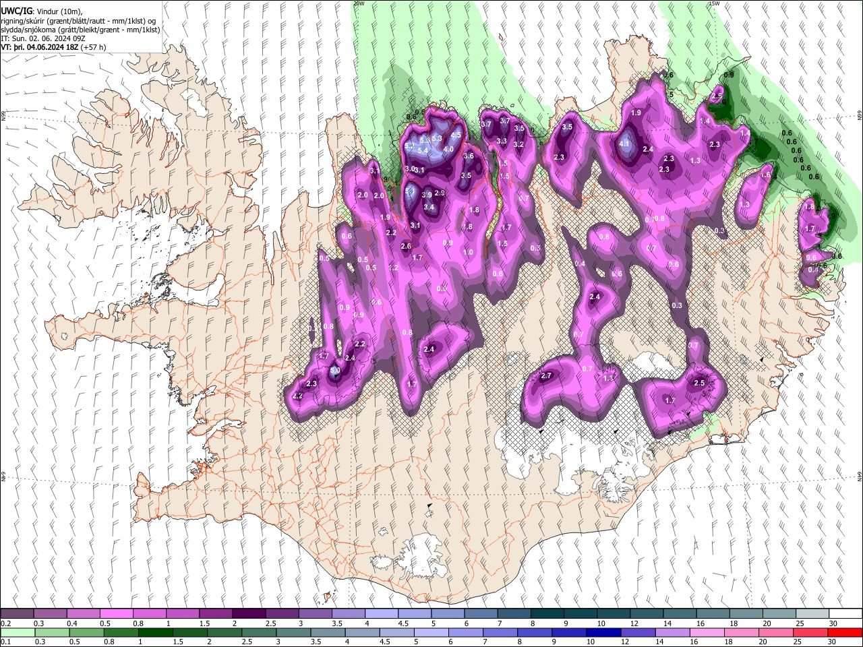Click the '64N' latitude label at the right edge
Image resolution: width=863 pixels, height=647 pixels.
(860, 476)
